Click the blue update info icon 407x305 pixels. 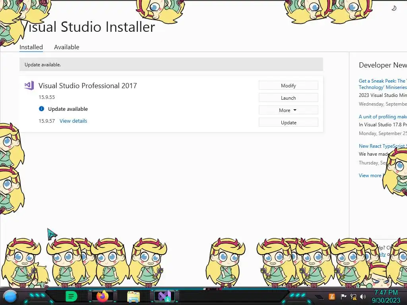[x=41, y=109]
